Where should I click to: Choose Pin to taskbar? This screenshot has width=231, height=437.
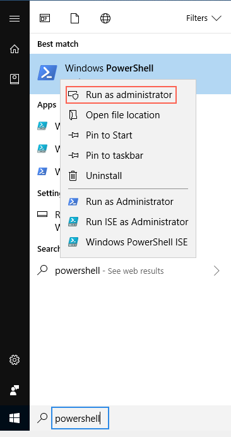click(128, 156)
